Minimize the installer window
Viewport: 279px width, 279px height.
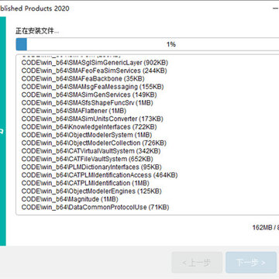(x=275, y=9)
